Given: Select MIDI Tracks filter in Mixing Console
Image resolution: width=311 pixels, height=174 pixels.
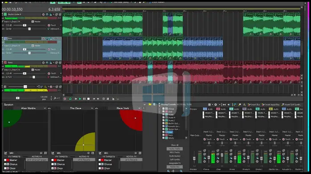Looking at the screenshot, I should (x=175, y=152).
